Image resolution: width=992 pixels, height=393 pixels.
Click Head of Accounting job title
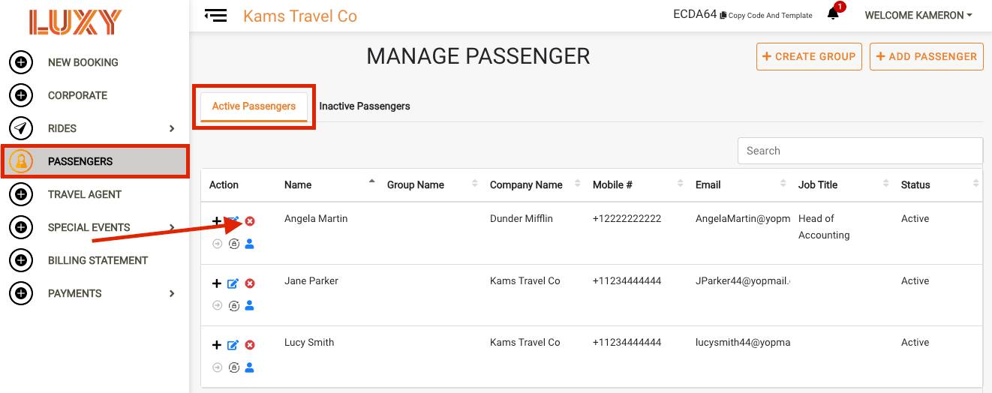pyautogui.click(x=824, y=227)
